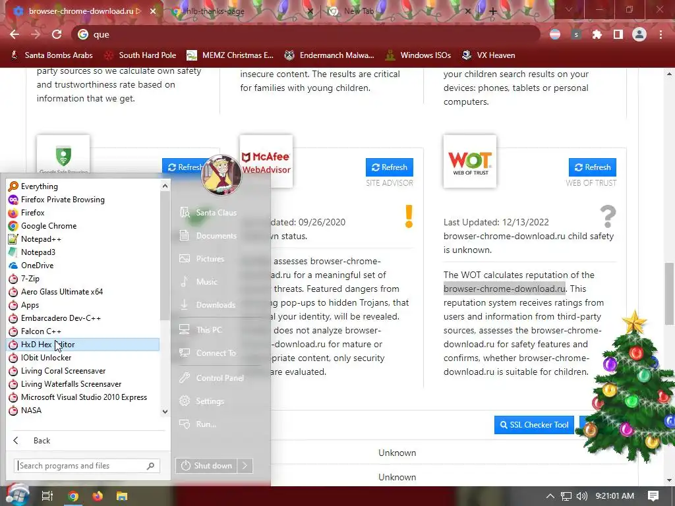Reload the page using the refresh icon
Screen dimensions: 675x506
click(57, 34)
